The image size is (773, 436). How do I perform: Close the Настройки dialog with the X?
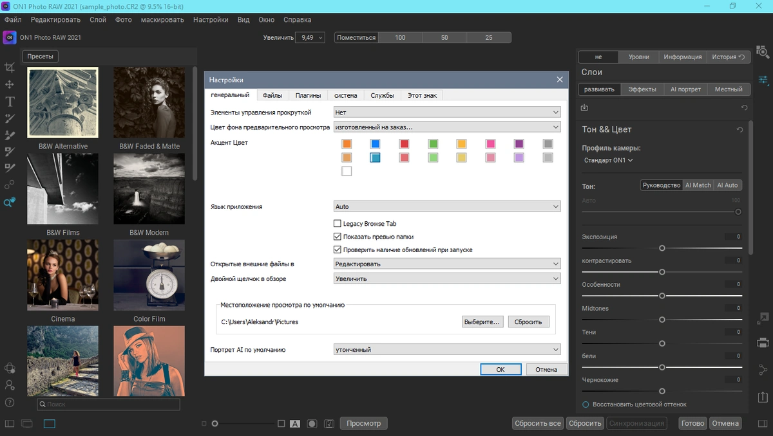pyautogui.click(x=560, y=80)
